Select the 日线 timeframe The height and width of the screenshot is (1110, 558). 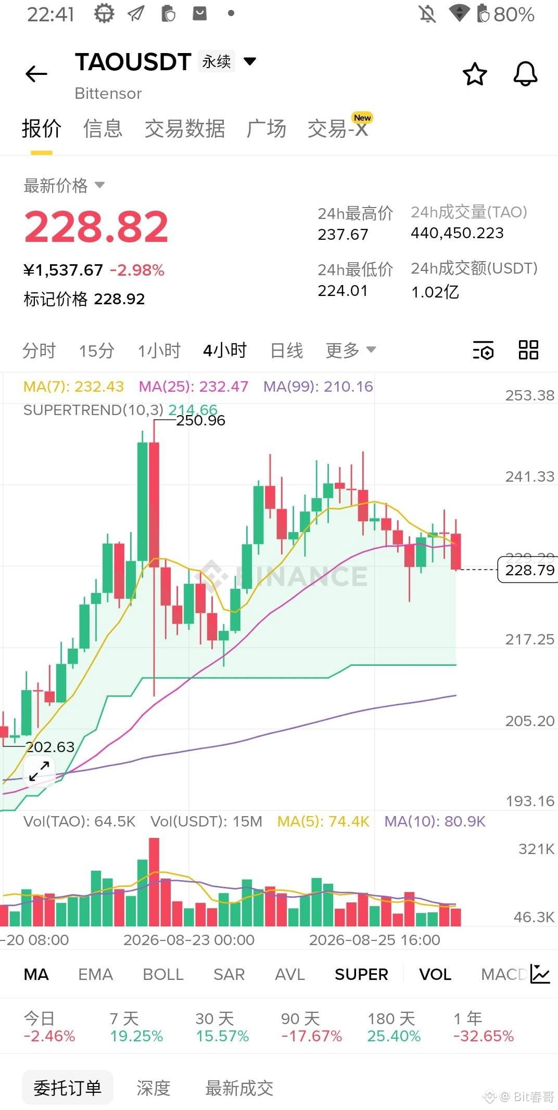(x=286, y=350)
